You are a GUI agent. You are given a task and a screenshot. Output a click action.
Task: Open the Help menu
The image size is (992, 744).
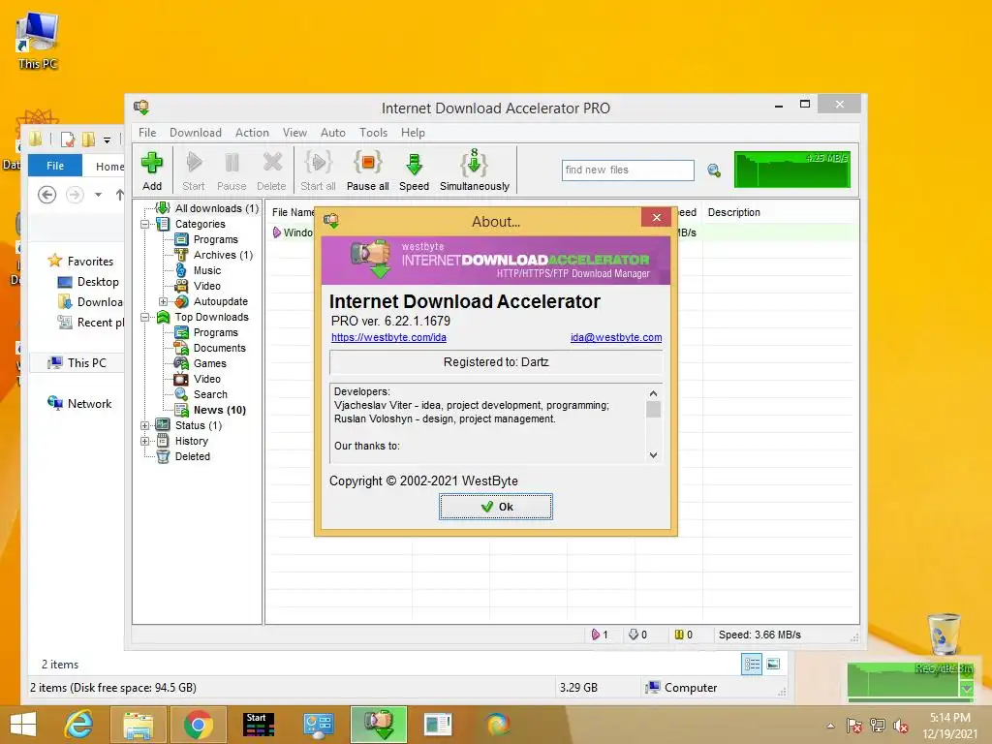pos(413,132)
